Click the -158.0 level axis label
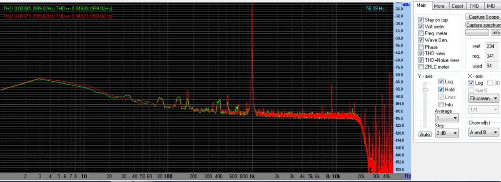 point(400,169)
